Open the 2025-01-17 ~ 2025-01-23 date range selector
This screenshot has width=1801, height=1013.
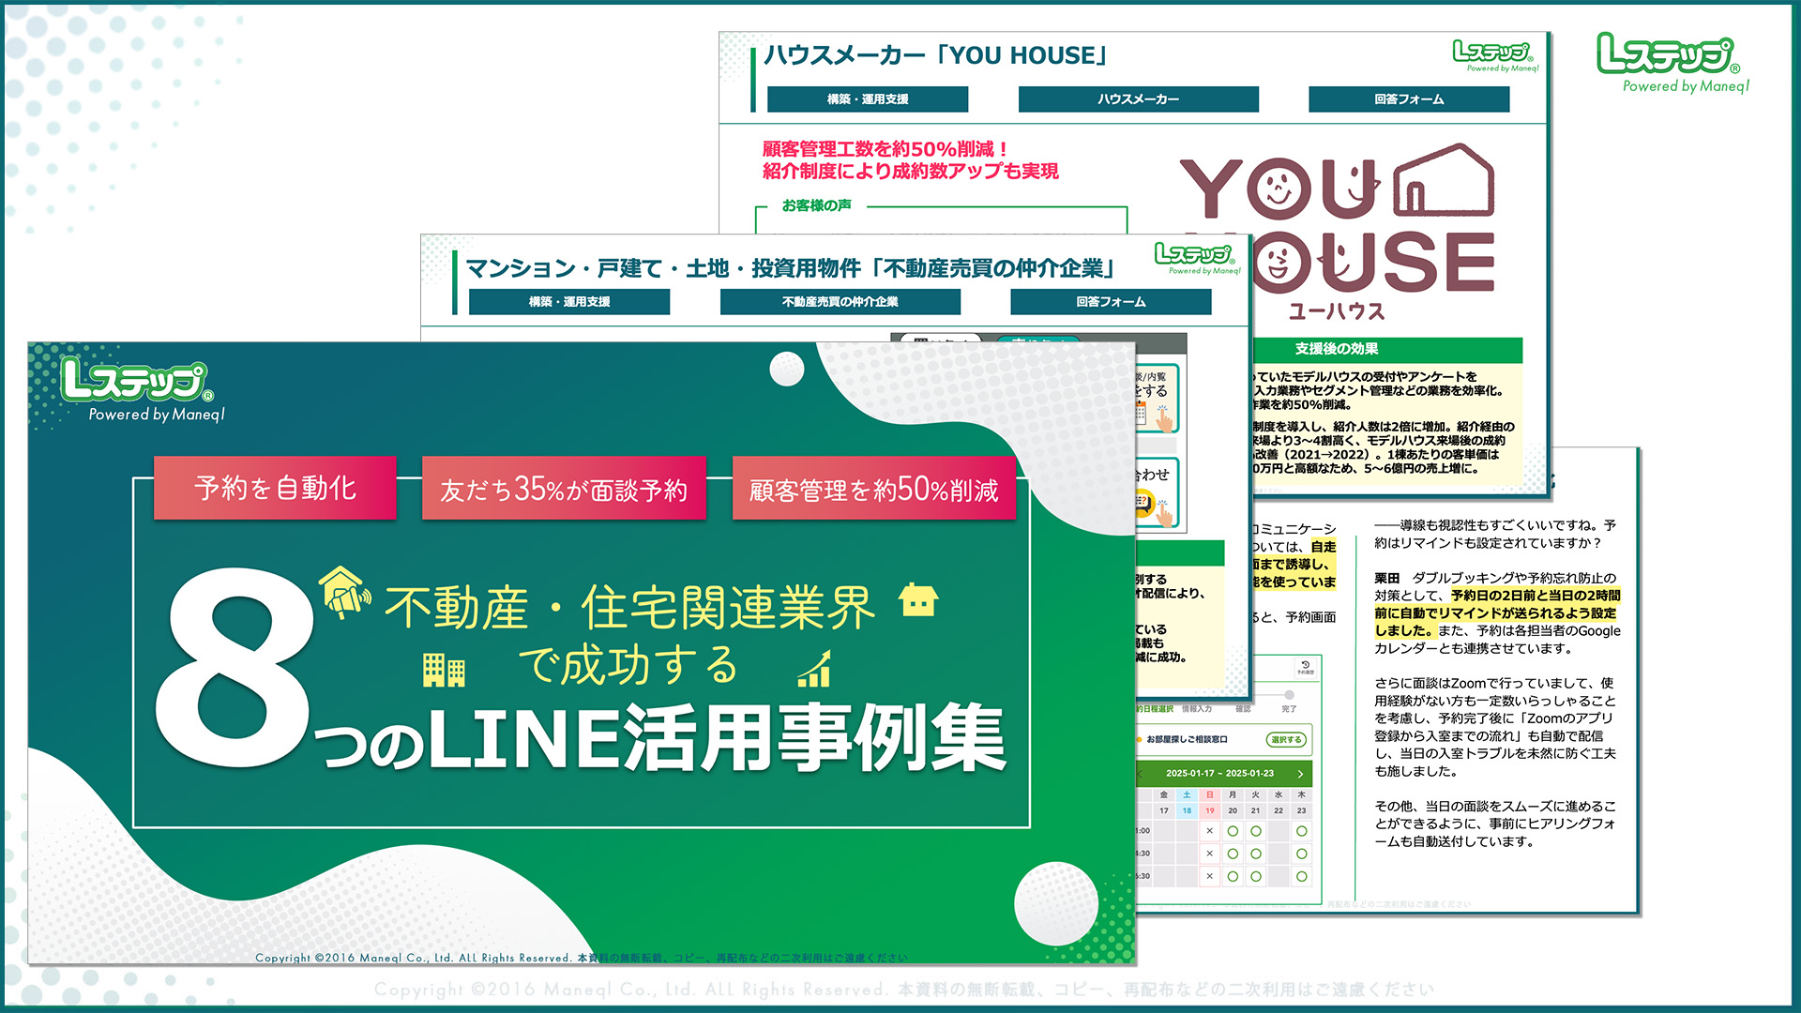(1221, 774)
